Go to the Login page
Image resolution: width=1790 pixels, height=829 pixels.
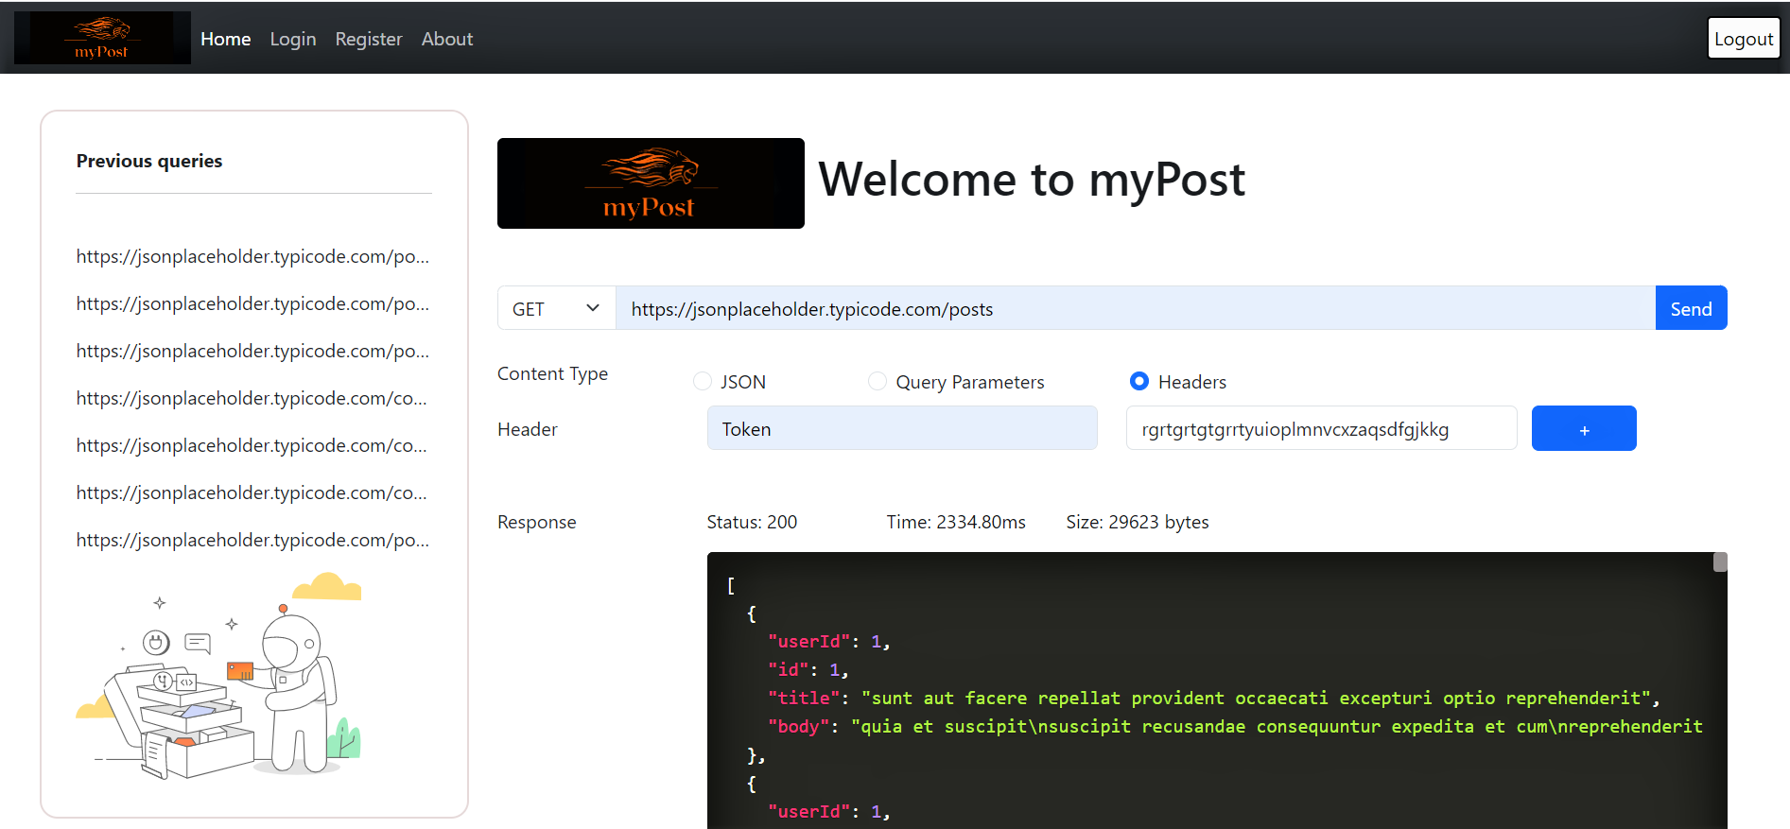[293, 39]
